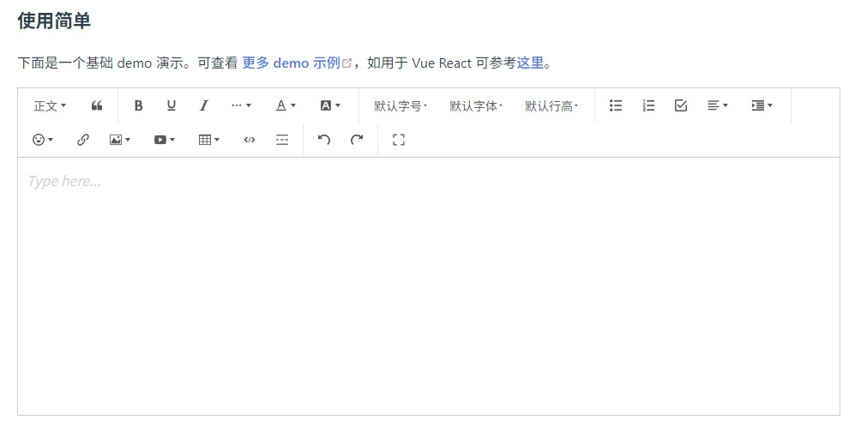The height and width of the screenshot is (438, 867).
Task: Insert a blockquote
Action: click(97, 105)
